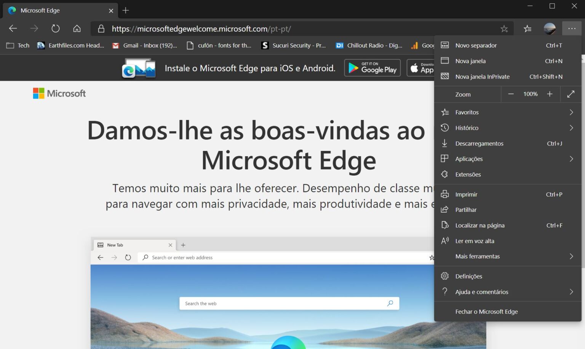The image size is (585, 349).
Task: Decrease zoom with the minus control
Action: point(510,94)
